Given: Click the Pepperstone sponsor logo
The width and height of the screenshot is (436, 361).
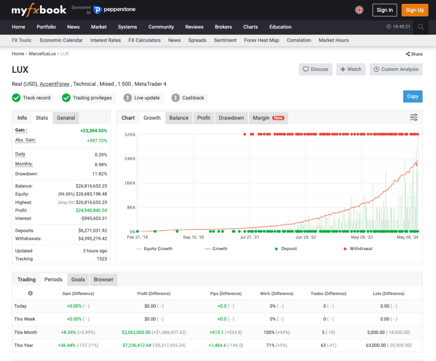Looking at the screenshot, I should (x=114, y=10).
